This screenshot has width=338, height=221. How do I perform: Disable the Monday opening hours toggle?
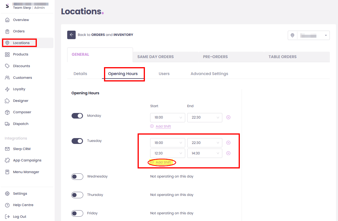tap(77, 116)
